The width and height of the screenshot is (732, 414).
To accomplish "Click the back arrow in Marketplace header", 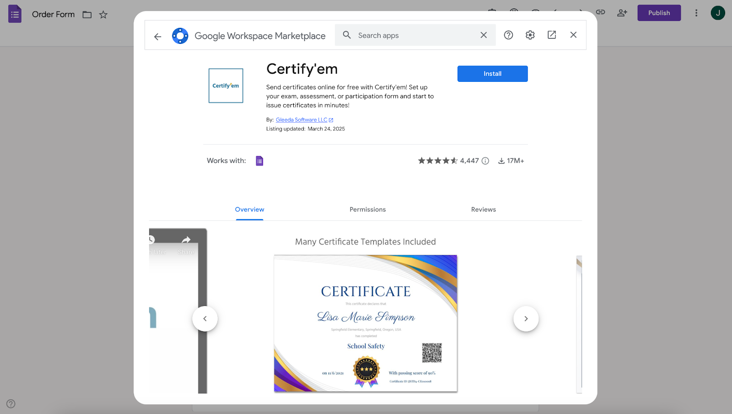I will click(x=158, y=37).
